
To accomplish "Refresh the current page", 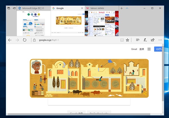I will pyautogui.click(x=25, y=40).
